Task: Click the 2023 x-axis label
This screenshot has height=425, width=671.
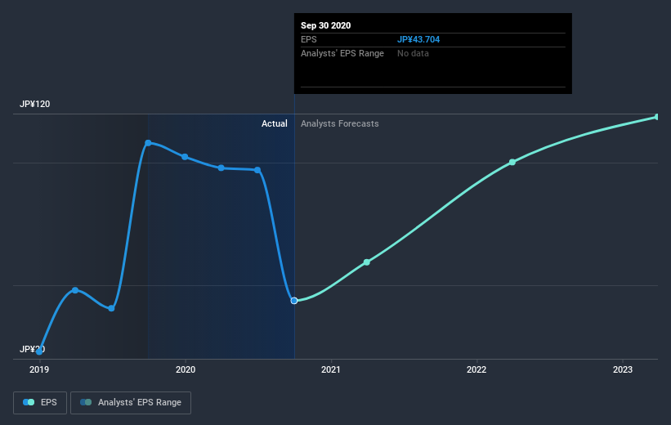Action: click(622, 369)
